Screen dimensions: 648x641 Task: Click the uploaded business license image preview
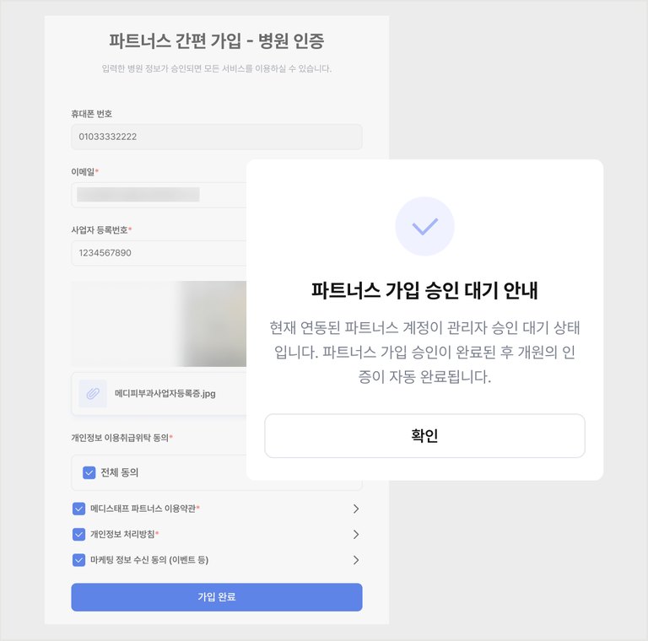tap(159, 323)
